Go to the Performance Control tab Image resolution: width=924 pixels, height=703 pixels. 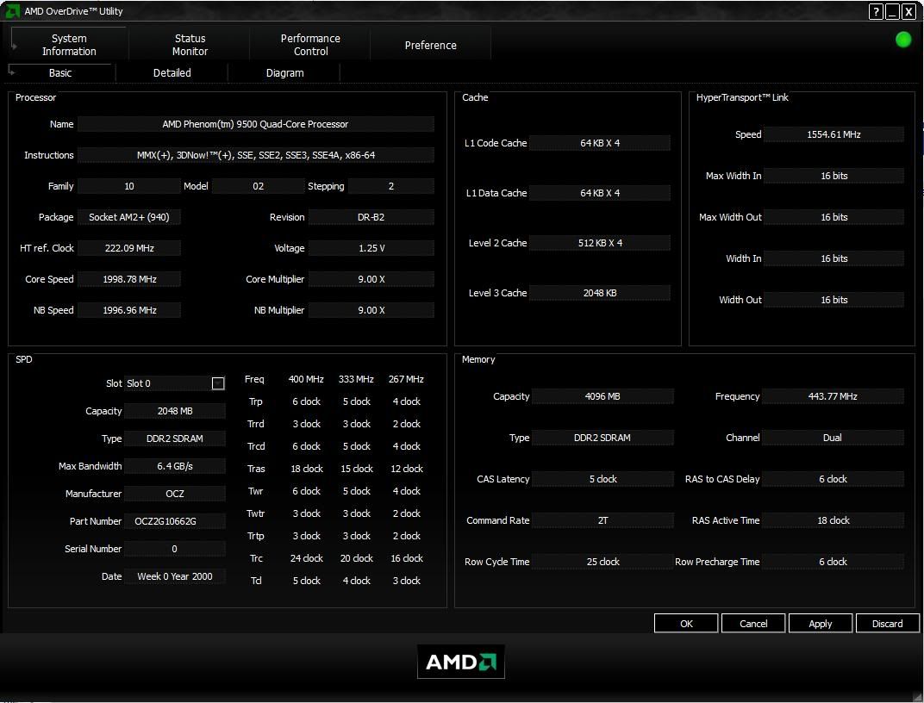click(x=310, y=45)
